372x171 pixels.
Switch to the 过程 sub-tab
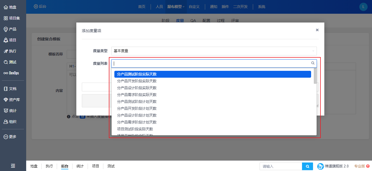(x=221, y=21)
